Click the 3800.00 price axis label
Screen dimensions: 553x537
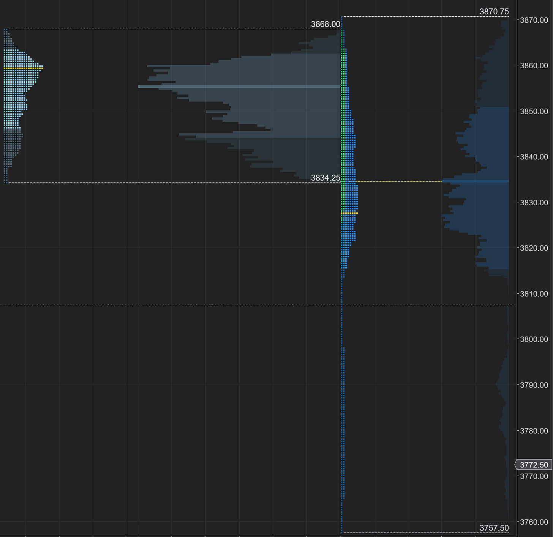534,339
